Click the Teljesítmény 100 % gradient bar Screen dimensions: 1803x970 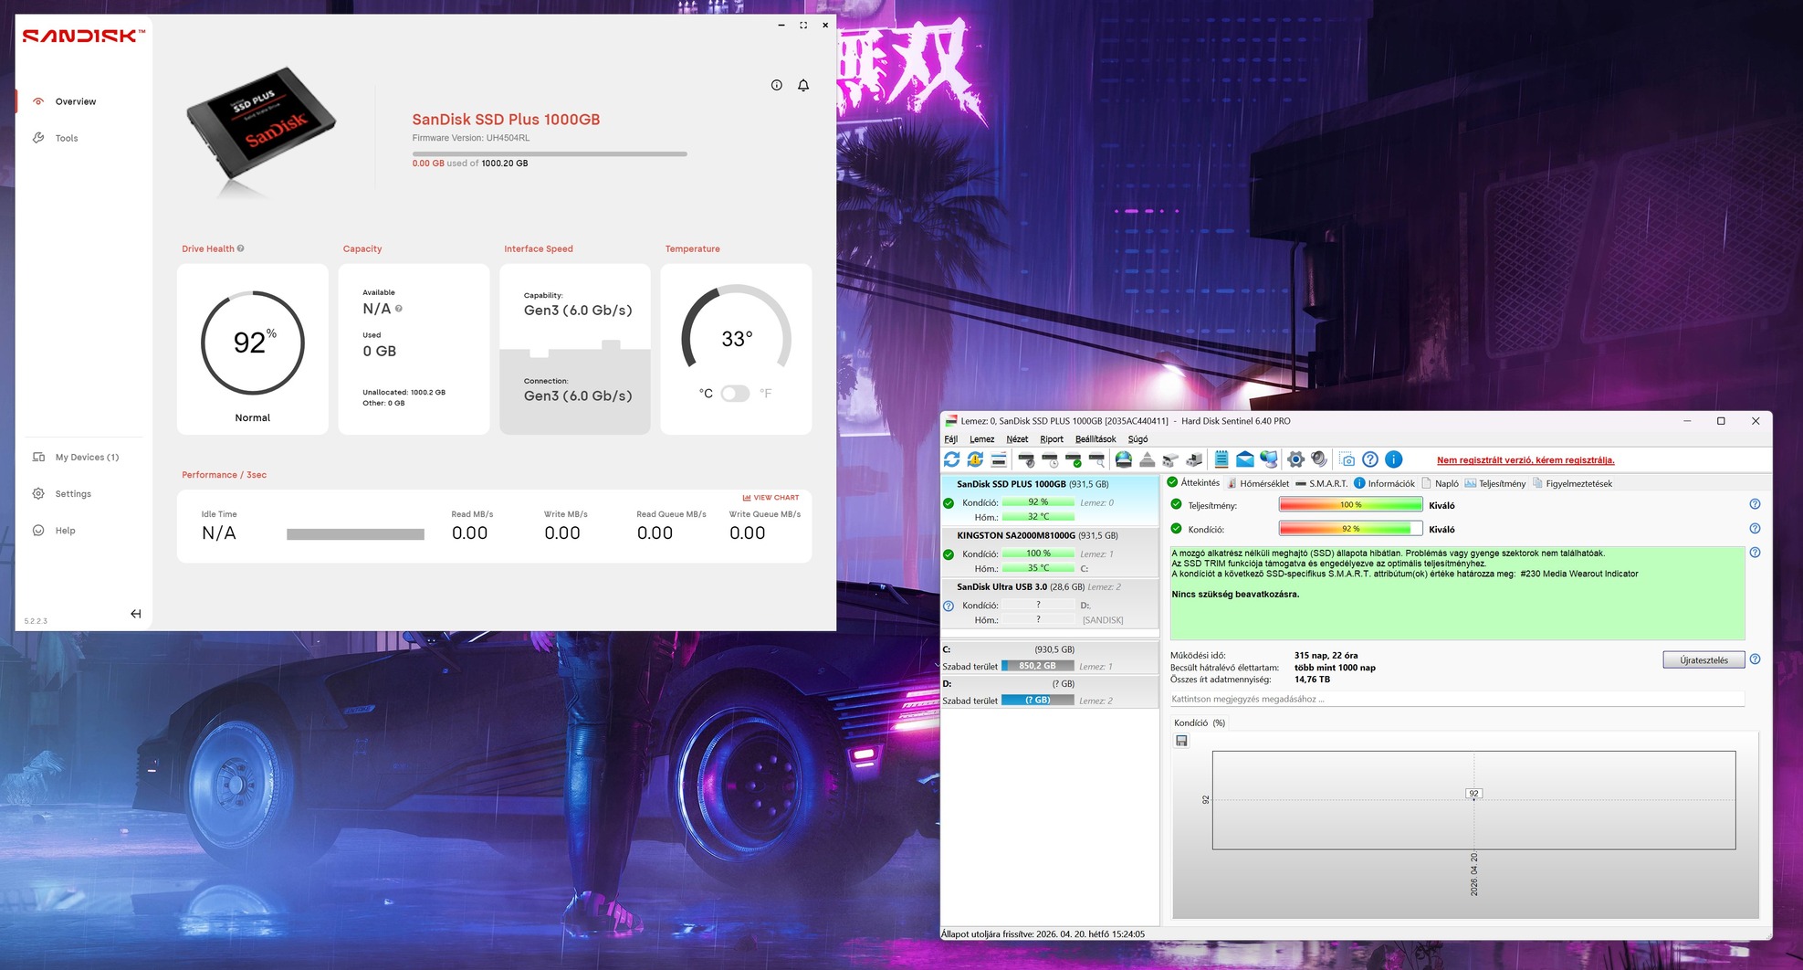(x=1350, y=505)
